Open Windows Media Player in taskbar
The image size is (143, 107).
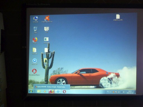coord(45,91)
